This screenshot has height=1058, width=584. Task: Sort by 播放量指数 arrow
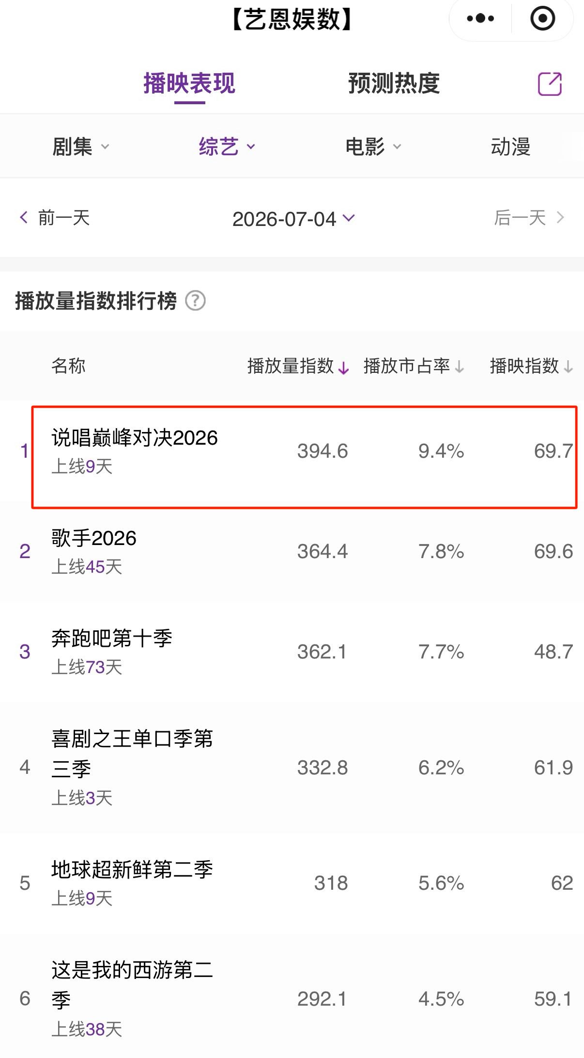[x=343, y=368]
